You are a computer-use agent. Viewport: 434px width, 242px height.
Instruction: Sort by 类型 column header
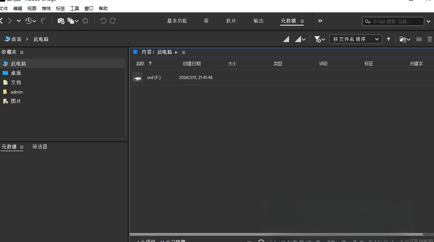pyautogui.click(x=277, y=64)
